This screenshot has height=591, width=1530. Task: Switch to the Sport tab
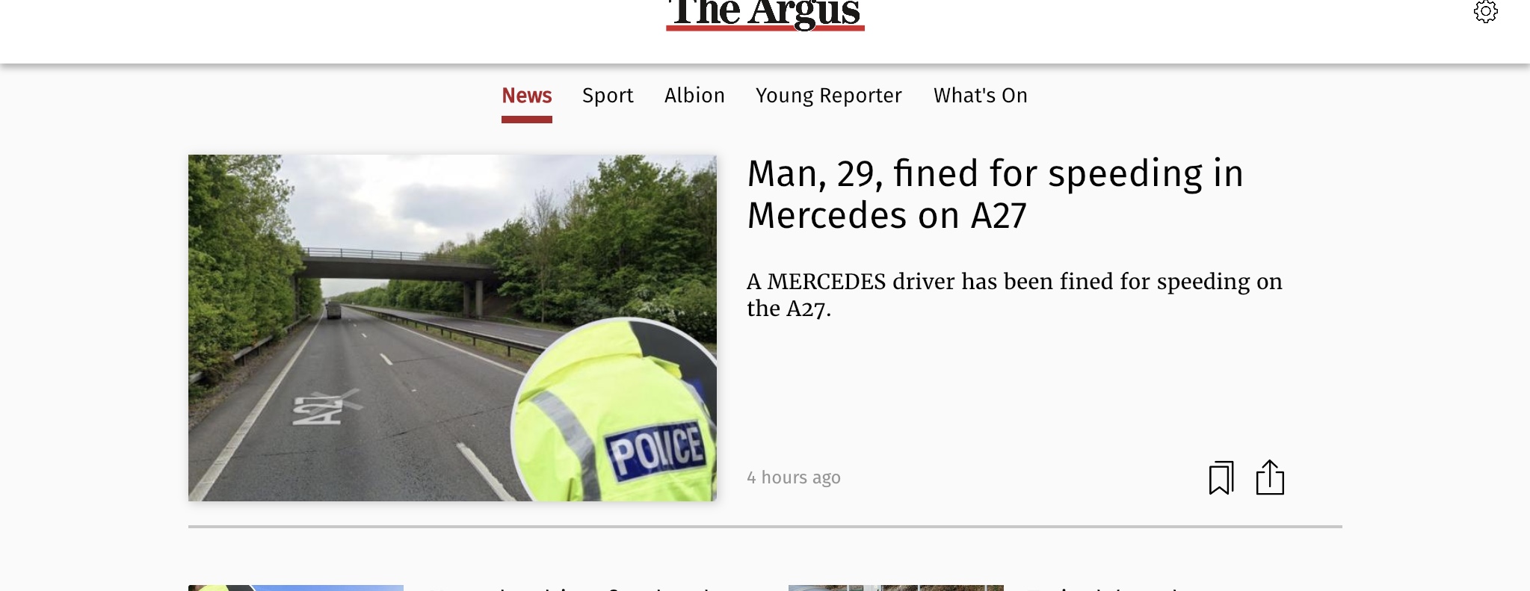pyautogui.click(x=608, y=96)
